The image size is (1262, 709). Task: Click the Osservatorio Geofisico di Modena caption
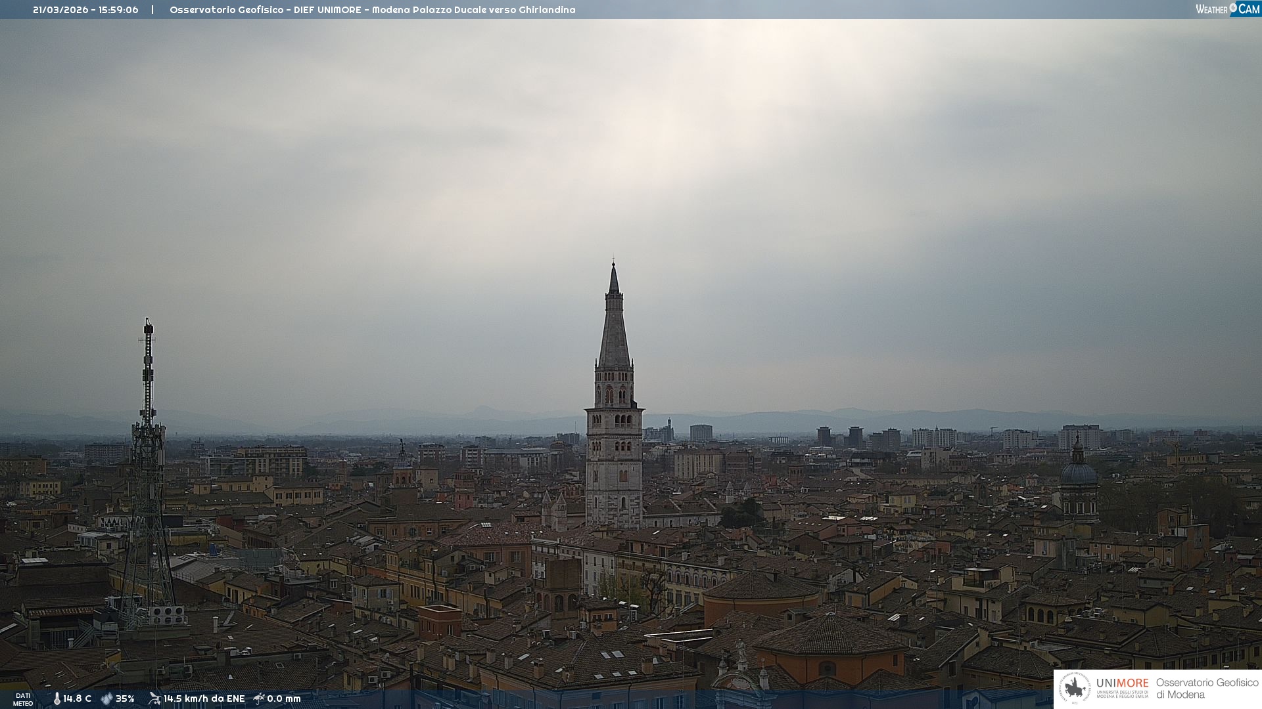[x=1207, y=688]
